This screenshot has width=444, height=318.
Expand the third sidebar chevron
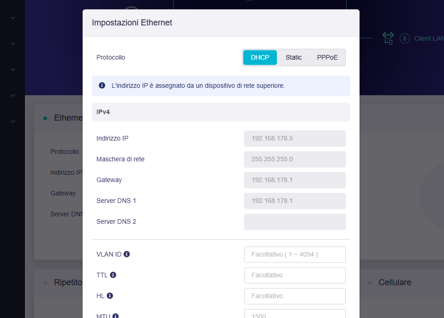13,69
